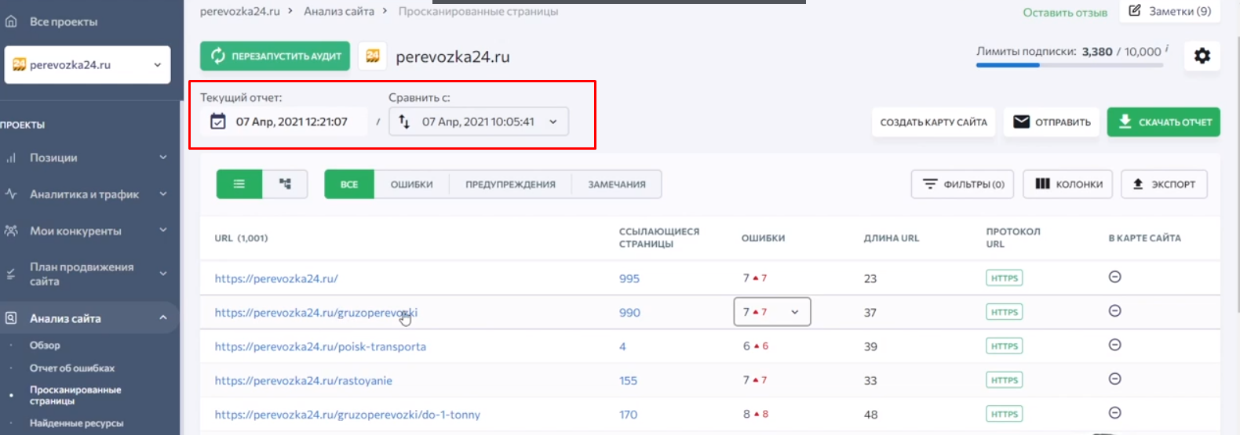This screenshot has width=1240, height=435.
Task: Click Мои конкуренты people icon
Action: tap(11, 230)
